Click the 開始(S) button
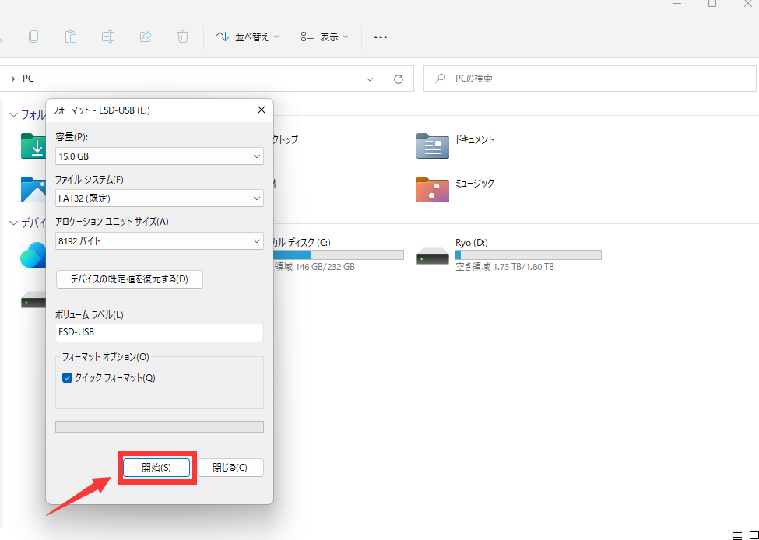This screenshot has height=540, width=759. (156, 468)
